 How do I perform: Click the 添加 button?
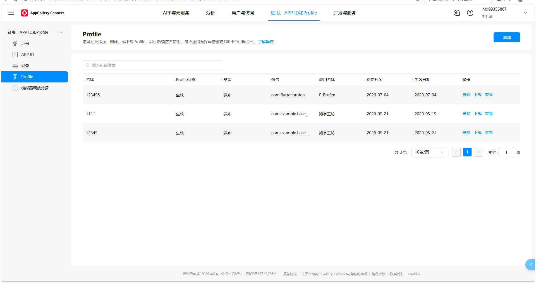point(507,37)
